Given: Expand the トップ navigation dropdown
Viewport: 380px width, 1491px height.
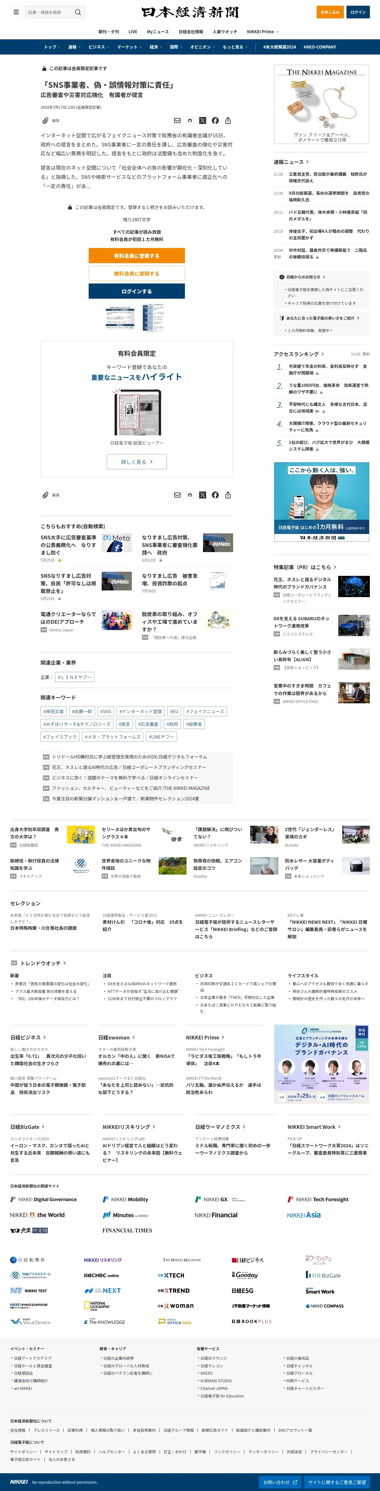Looking at the screenshot, I should coord(52,47).
